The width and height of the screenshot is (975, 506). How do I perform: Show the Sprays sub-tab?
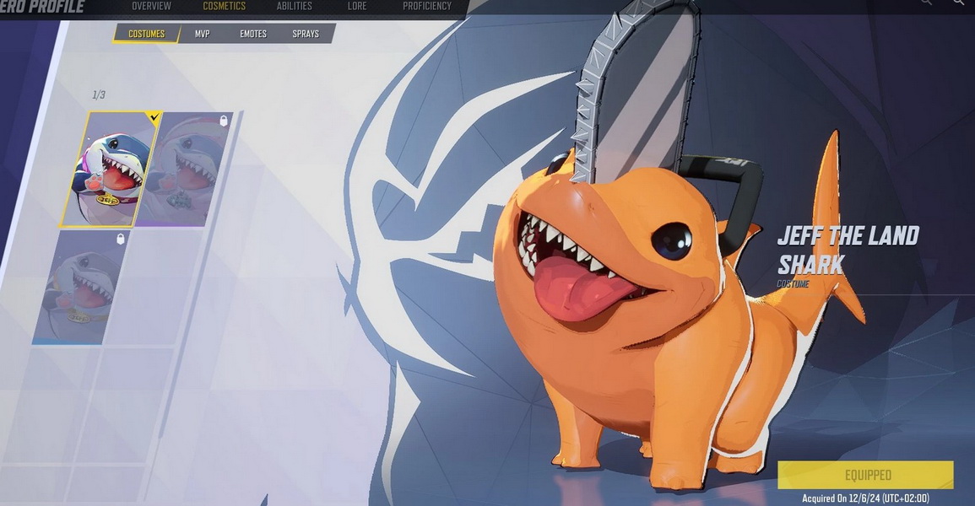click(306, 34)
